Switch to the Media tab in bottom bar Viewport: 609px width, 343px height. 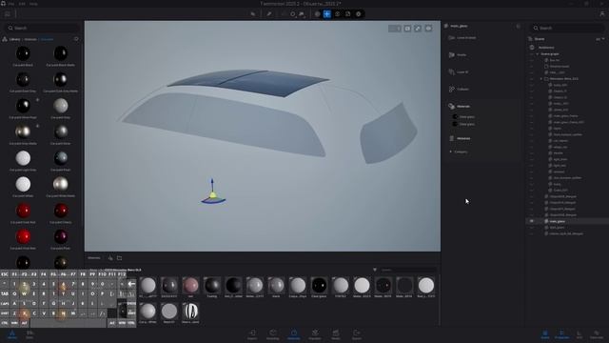[336, 334]
